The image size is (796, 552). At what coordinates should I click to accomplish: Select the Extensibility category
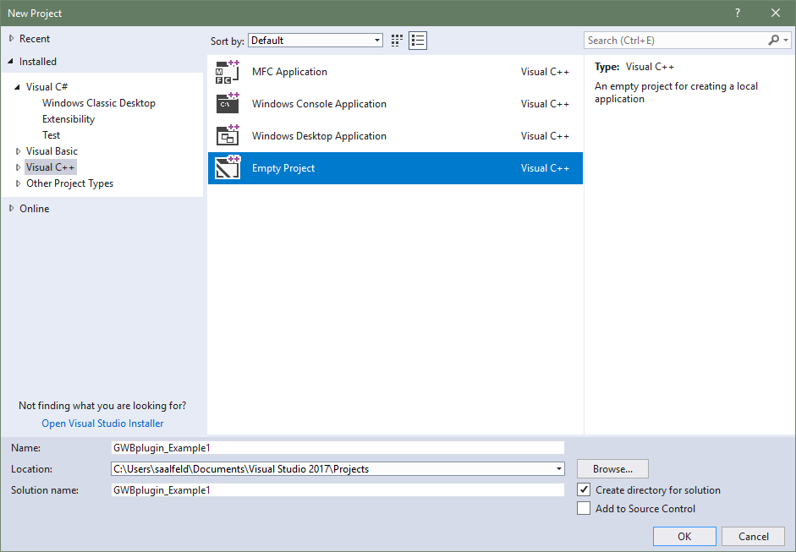[x=69, y=119]
